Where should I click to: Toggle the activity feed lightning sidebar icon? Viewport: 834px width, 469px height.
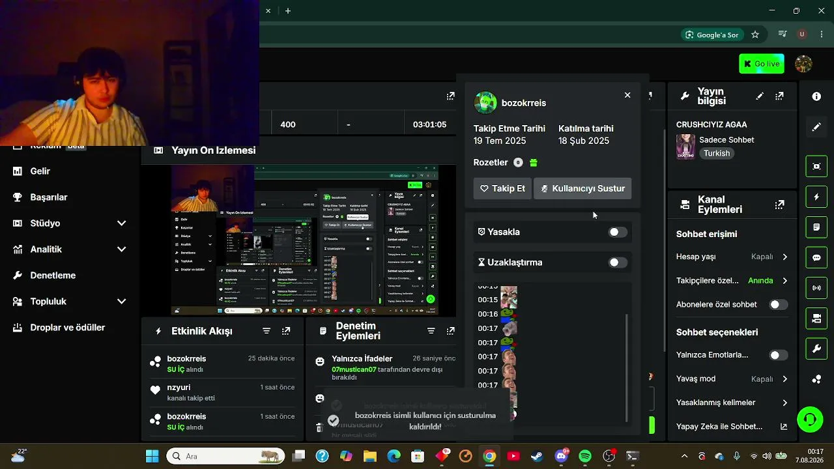point(816,197)
